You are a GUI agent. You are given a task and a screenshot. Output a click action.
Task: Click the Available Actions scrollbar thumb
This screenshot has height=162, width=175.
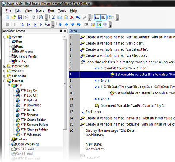tap(65, 84)
